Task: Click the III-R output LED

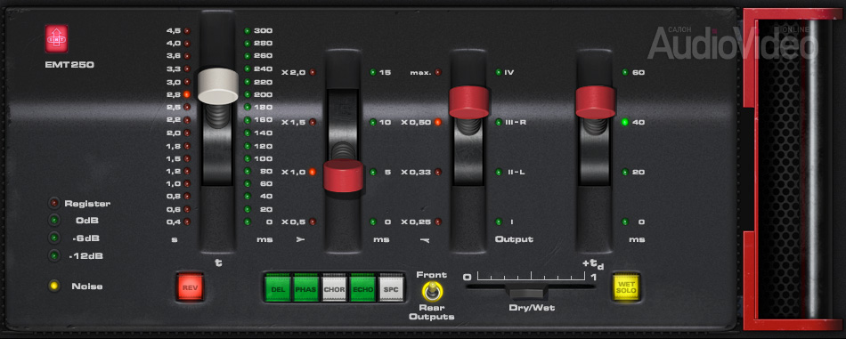Action: [499, 122]
